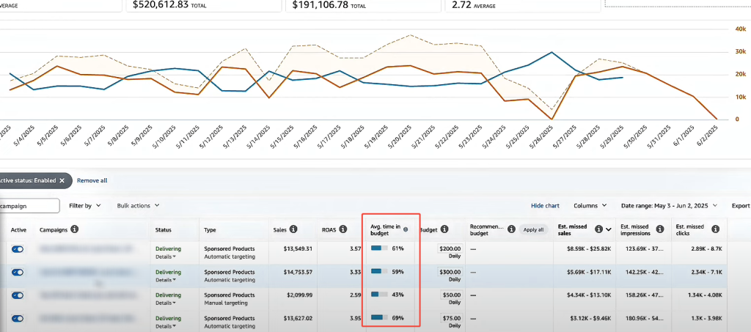Click the Est. missed clicks info icon
Screen dimensions: 751x332
pyautogui.click(x=715, y=229)
